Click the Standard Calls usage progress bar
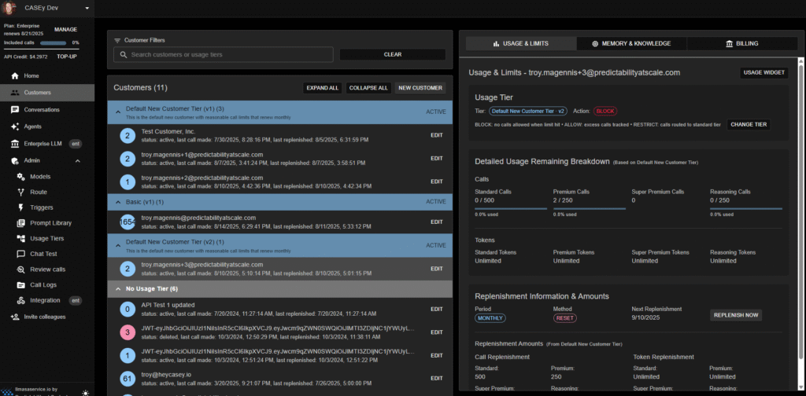 pos(511,208)
